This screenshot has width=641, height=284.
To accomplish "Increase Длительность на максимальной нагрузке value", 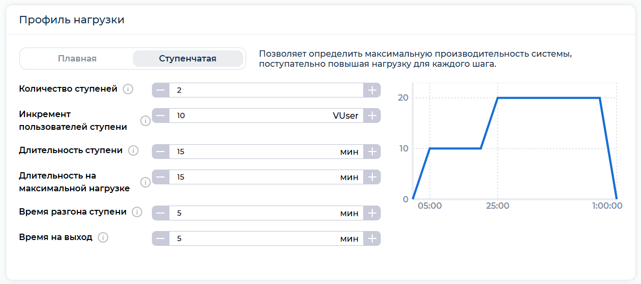I will pos(372,177).
